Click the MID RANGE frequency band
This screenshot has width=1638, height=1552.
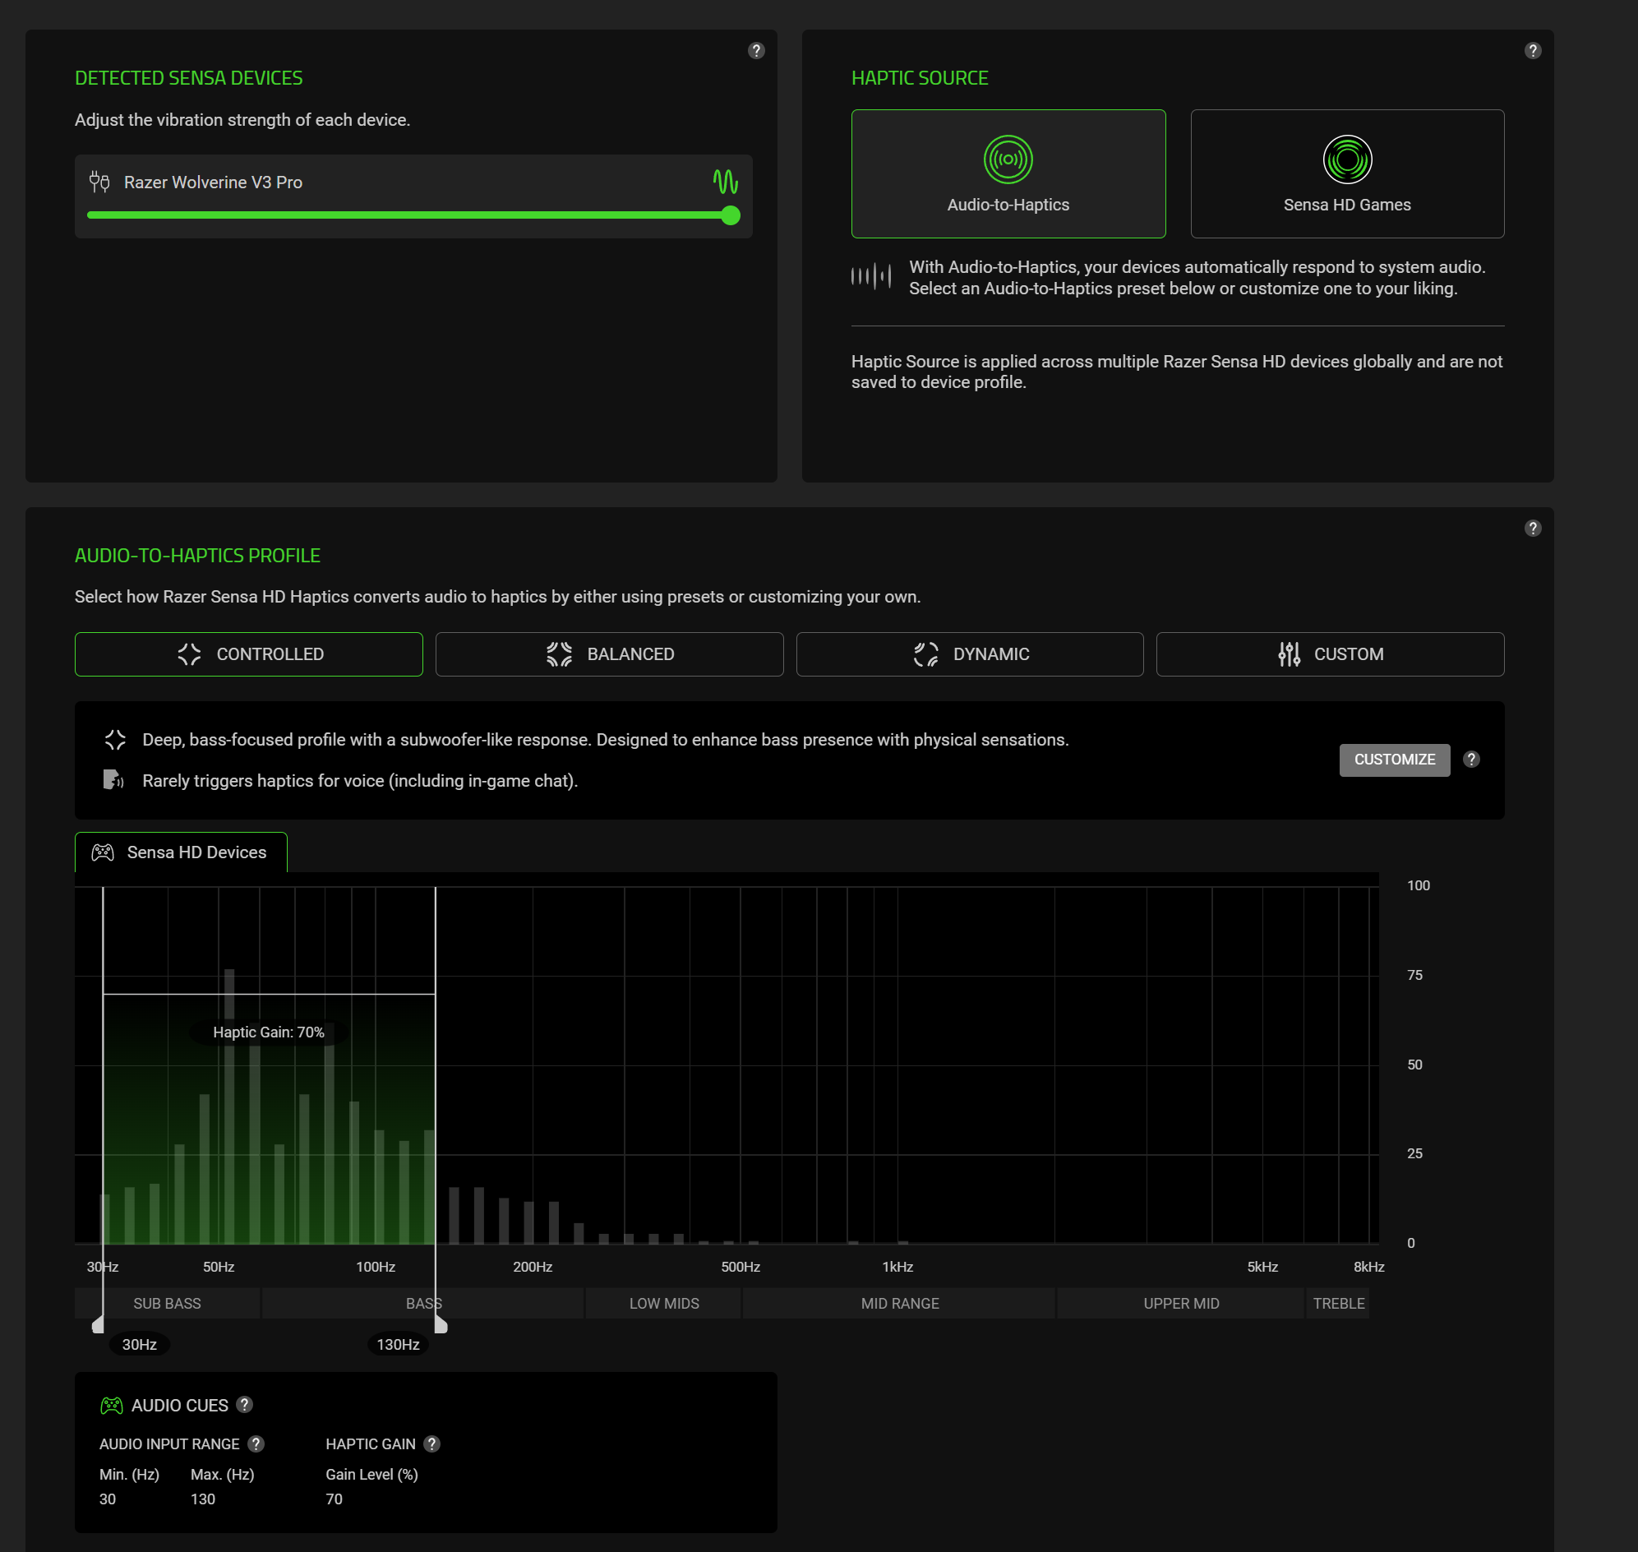point(899,1303)
